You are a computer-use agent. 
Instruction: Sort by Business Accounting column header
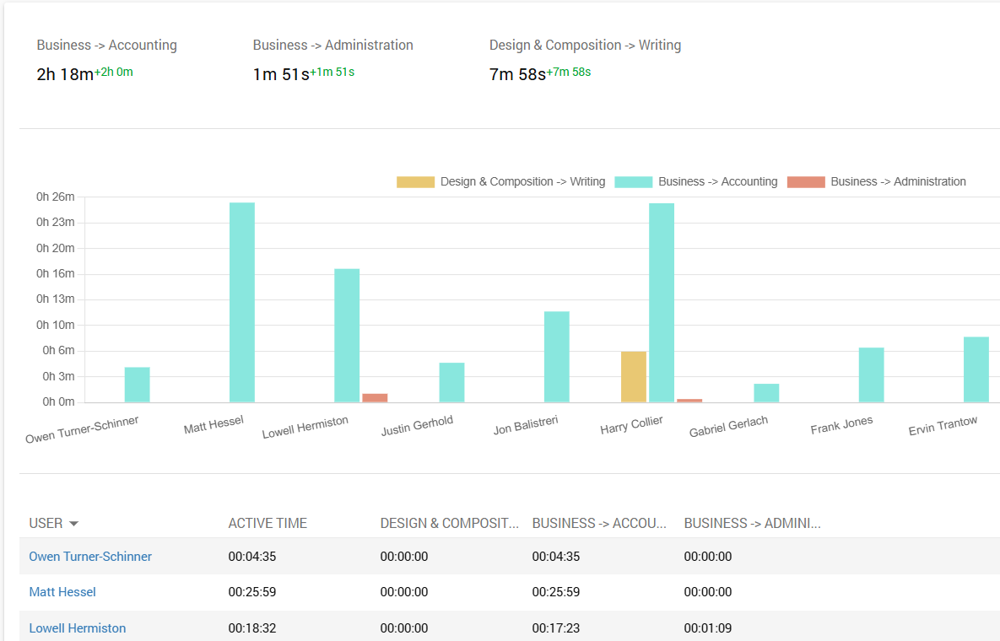pos(599,523)
